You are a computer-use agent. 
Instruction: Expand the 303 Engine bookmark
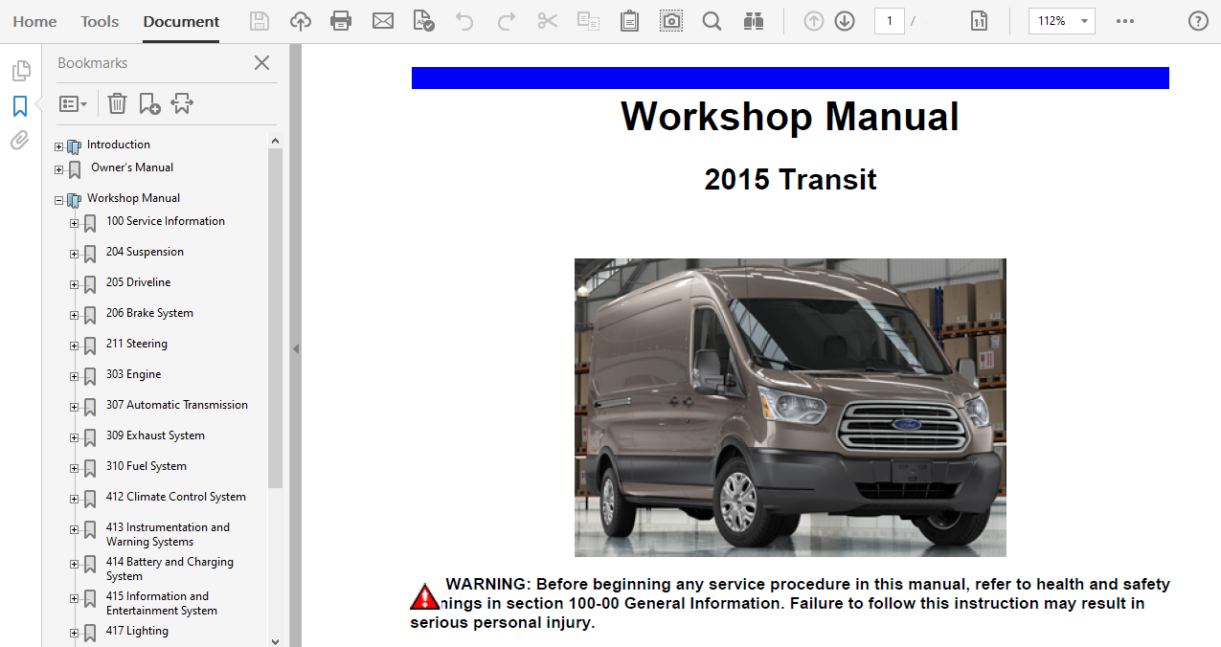[x=75, y=376]
